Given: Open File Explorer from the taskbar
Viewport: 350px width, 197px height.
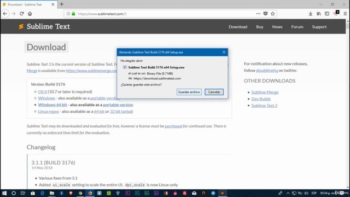Looking at the screenshot, I should [52, 193].
